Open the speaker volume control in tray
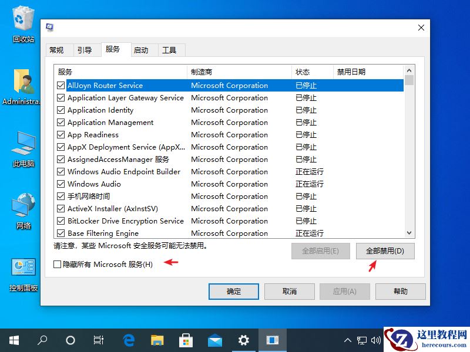The height and width of the screenshot is (352, 470). pyautogui.click(x=377, y=340)
